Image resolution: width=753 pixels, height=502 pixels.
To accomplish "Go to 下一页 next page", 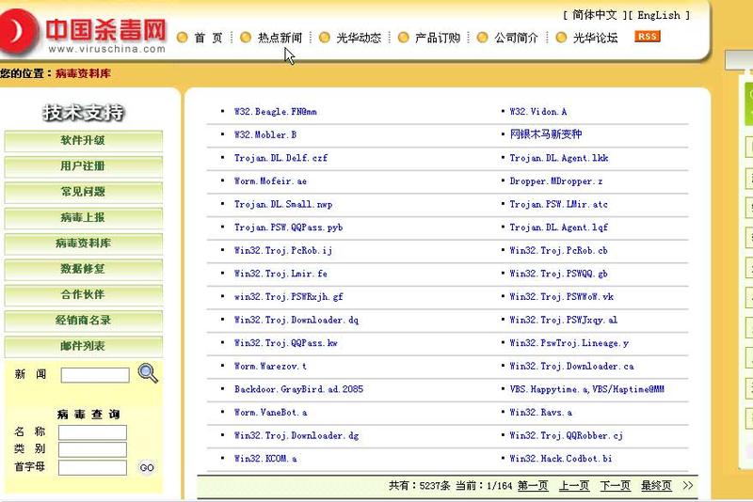I will 616,485.
